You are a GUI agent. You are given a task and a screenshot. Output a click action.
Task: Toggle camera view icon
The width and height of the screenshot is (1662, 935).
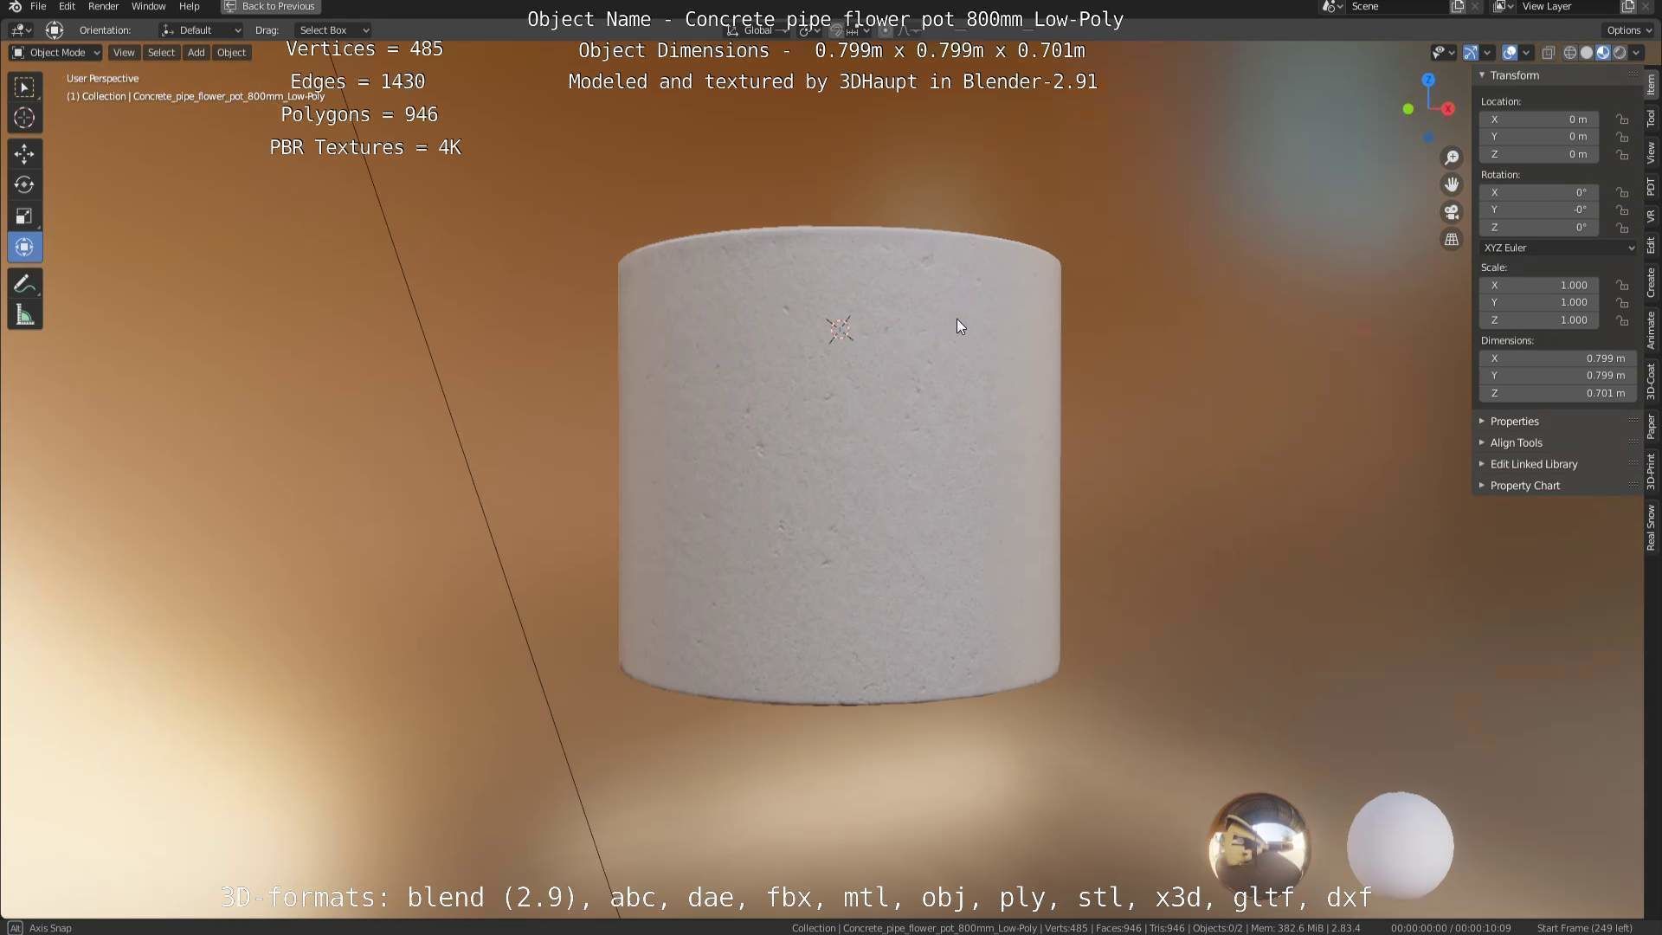(x=1452, y=212)
